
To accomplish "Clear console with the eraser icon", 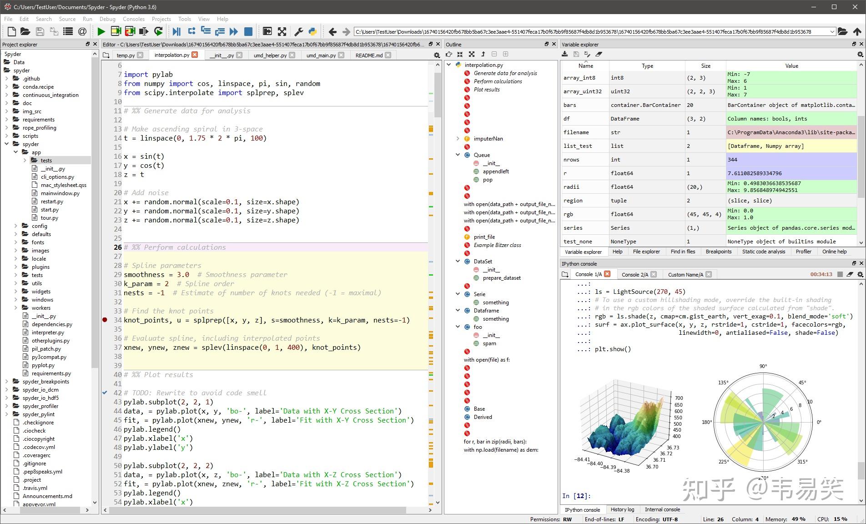I will [x=850, y=274].
